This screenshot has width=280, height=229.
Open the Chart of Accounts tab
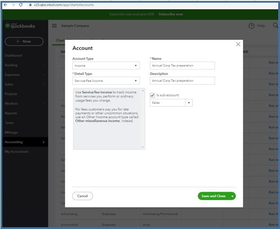60,40
